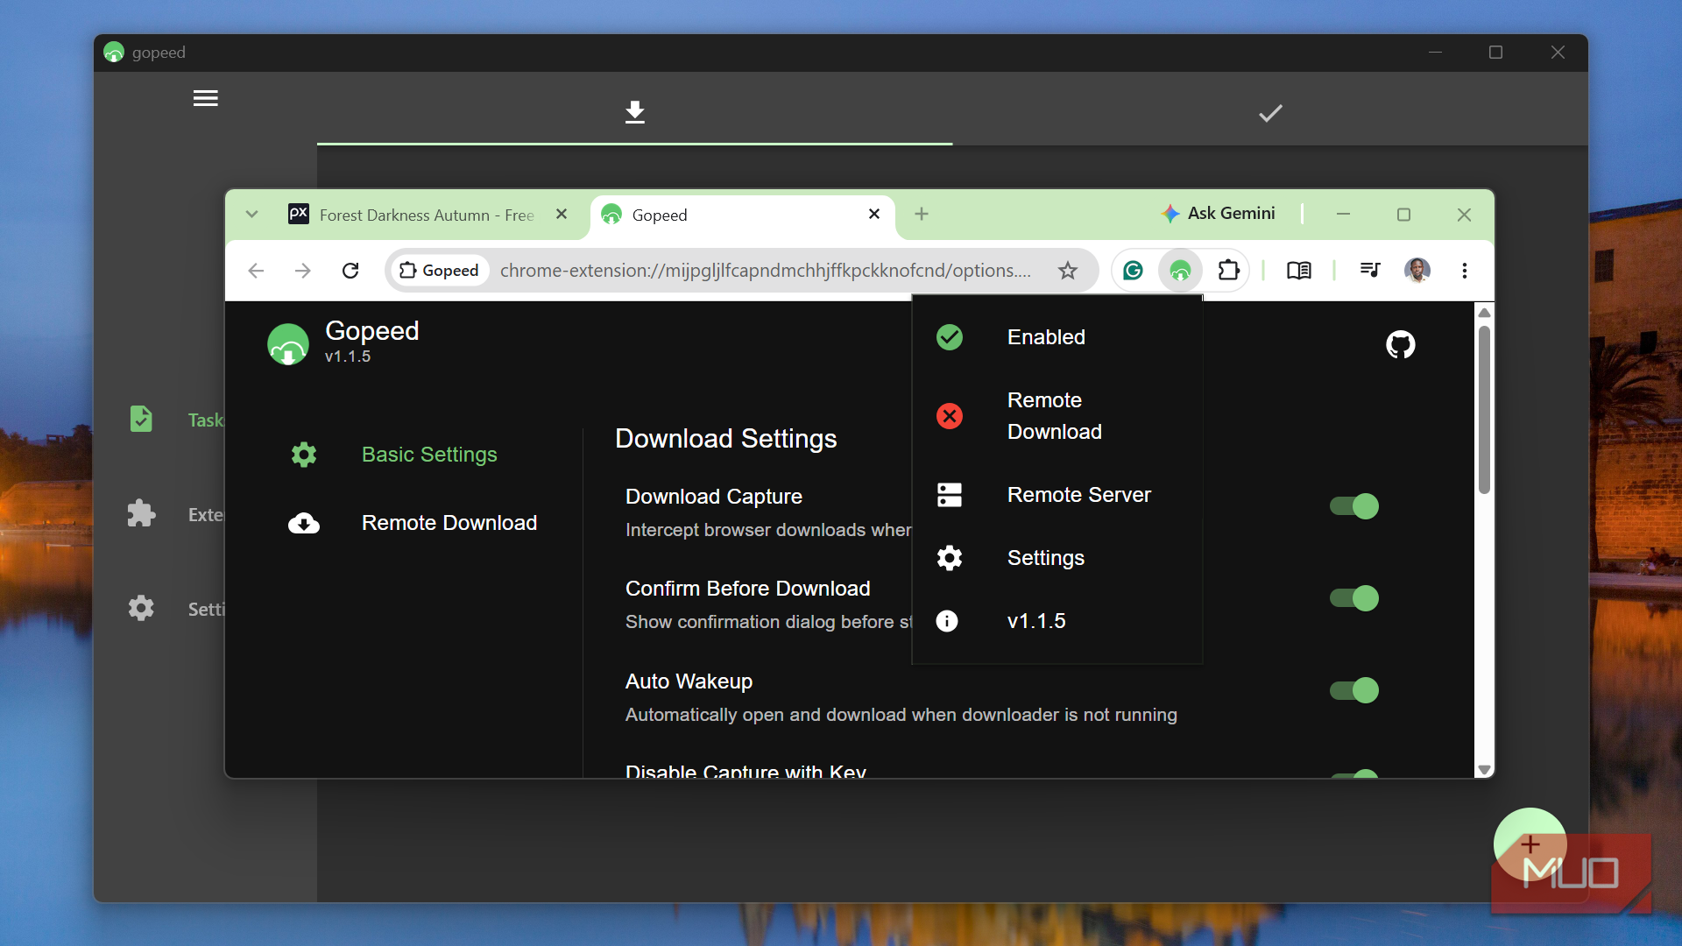Toggle Remote Download in Gopeed popup
The image size is (1682, 946).
click(1057, 416)
